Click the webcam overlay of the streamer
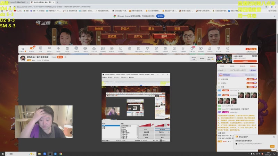This screenshot has height=156, width=278. tap(44, 122)
